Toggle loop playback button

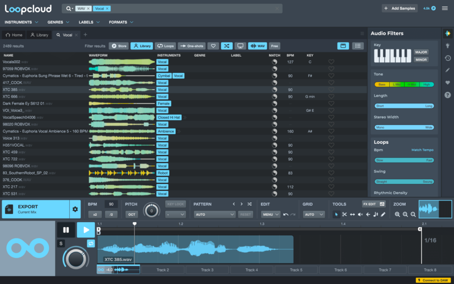(x=91, y=244)
